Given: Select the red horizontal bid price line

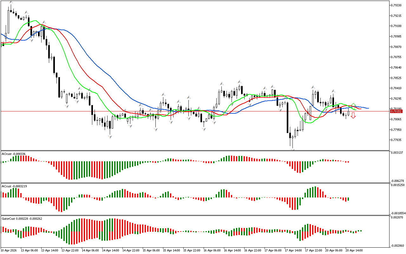Looking at the screenshot, I should [x=190, y=111].
